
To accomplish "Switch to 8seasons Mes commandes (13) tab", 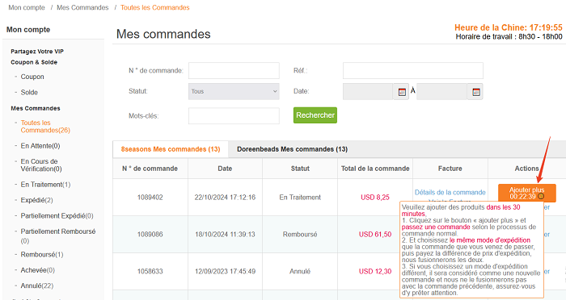I will pos(171,149).
